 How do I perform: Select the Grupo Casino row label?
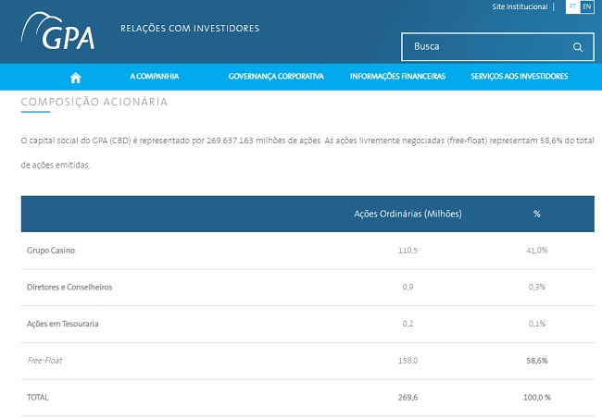click(51, 251)
